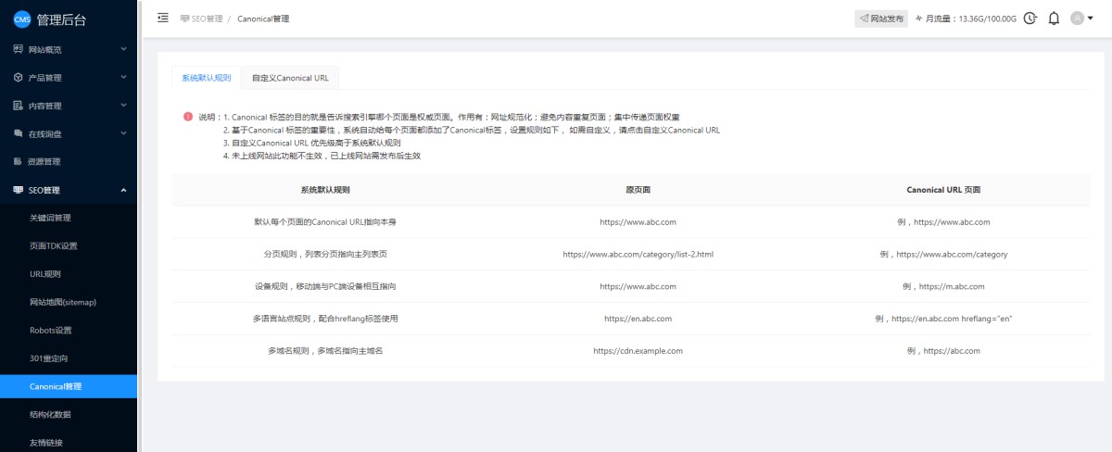Expand the 网站概览 chevron
Screen dimensions: 1112x452
pos(123,49)
